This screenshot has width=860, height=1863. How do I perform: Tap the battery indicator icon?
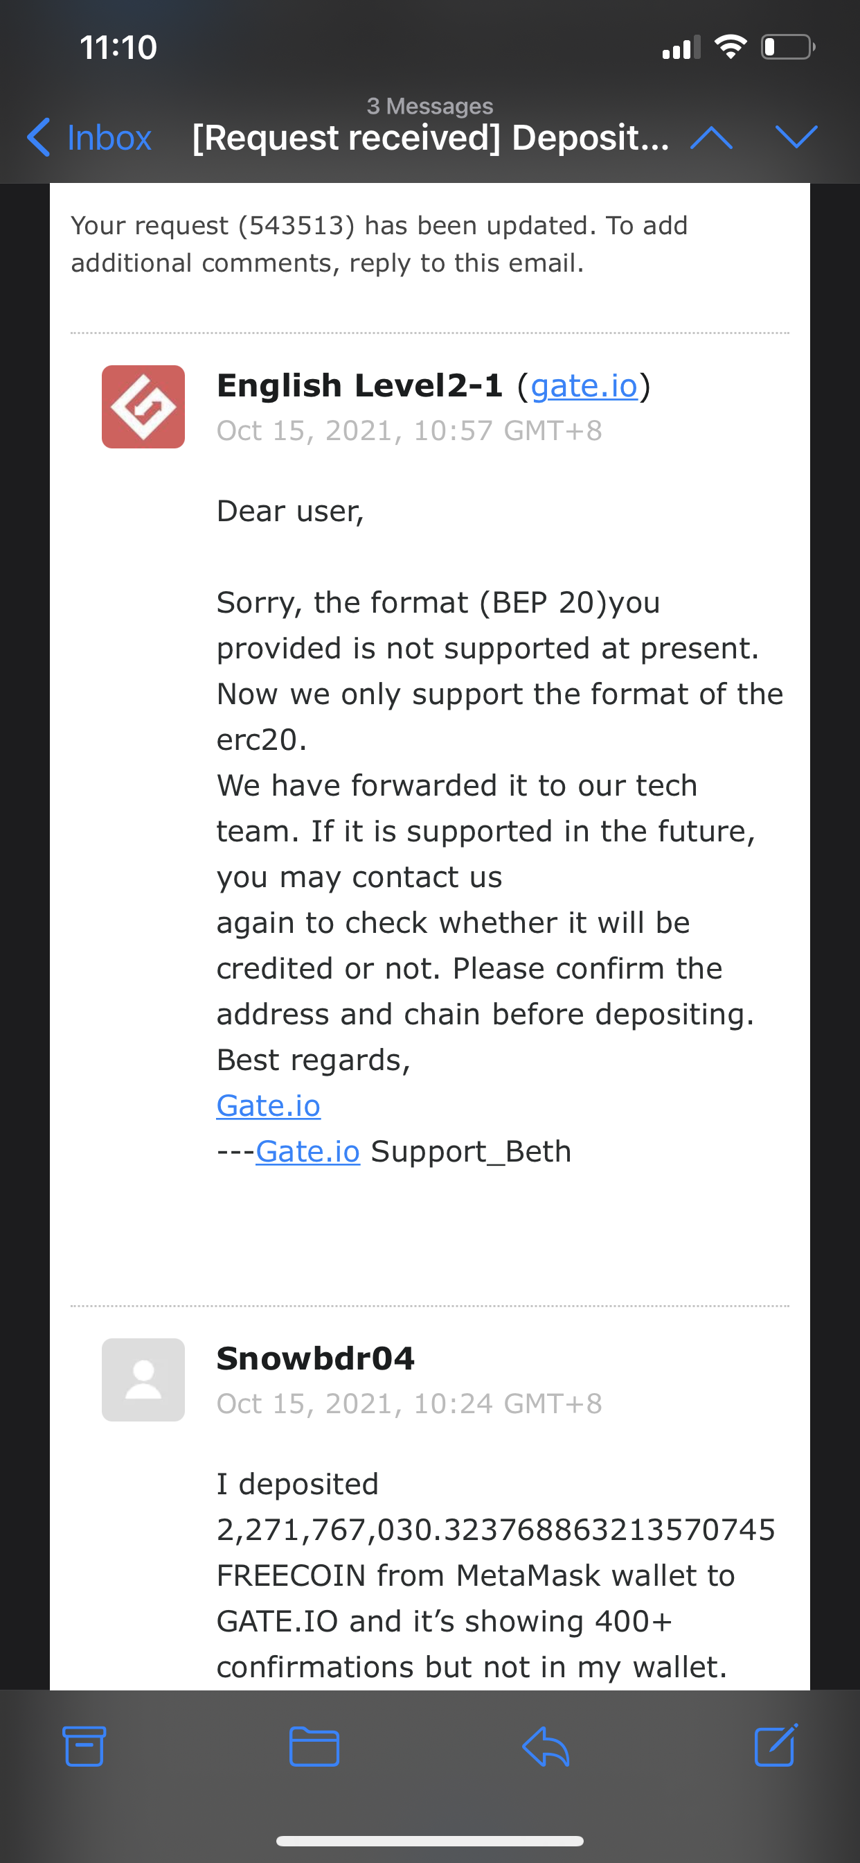pos(789,47)
